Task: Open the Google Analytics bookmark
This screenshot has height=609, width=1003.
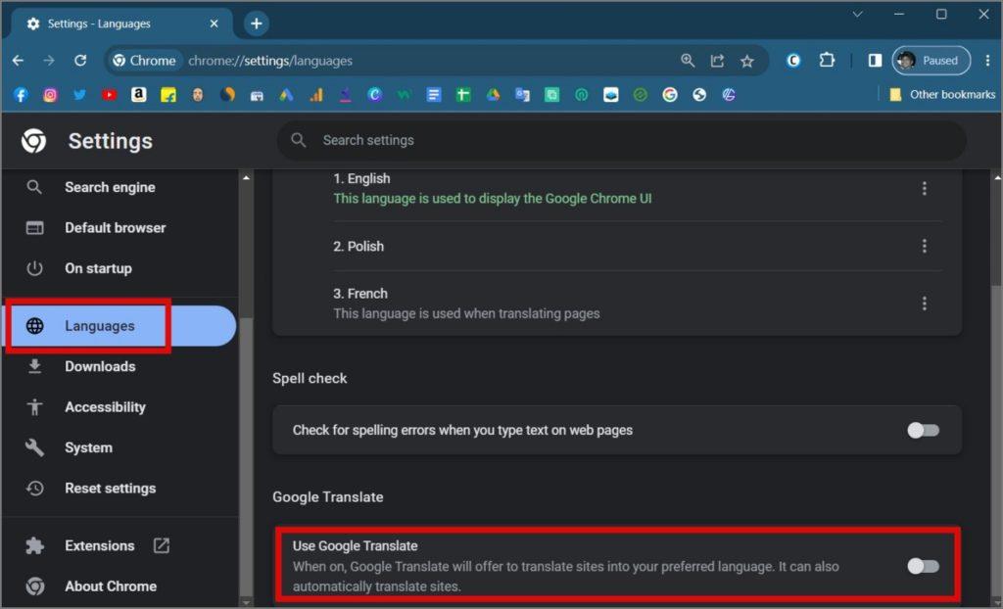Action: click(x=316, y=95)
